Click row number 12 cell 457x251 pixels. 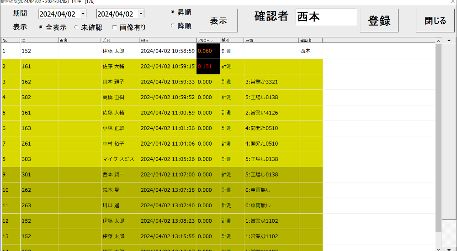coord(11,221)
